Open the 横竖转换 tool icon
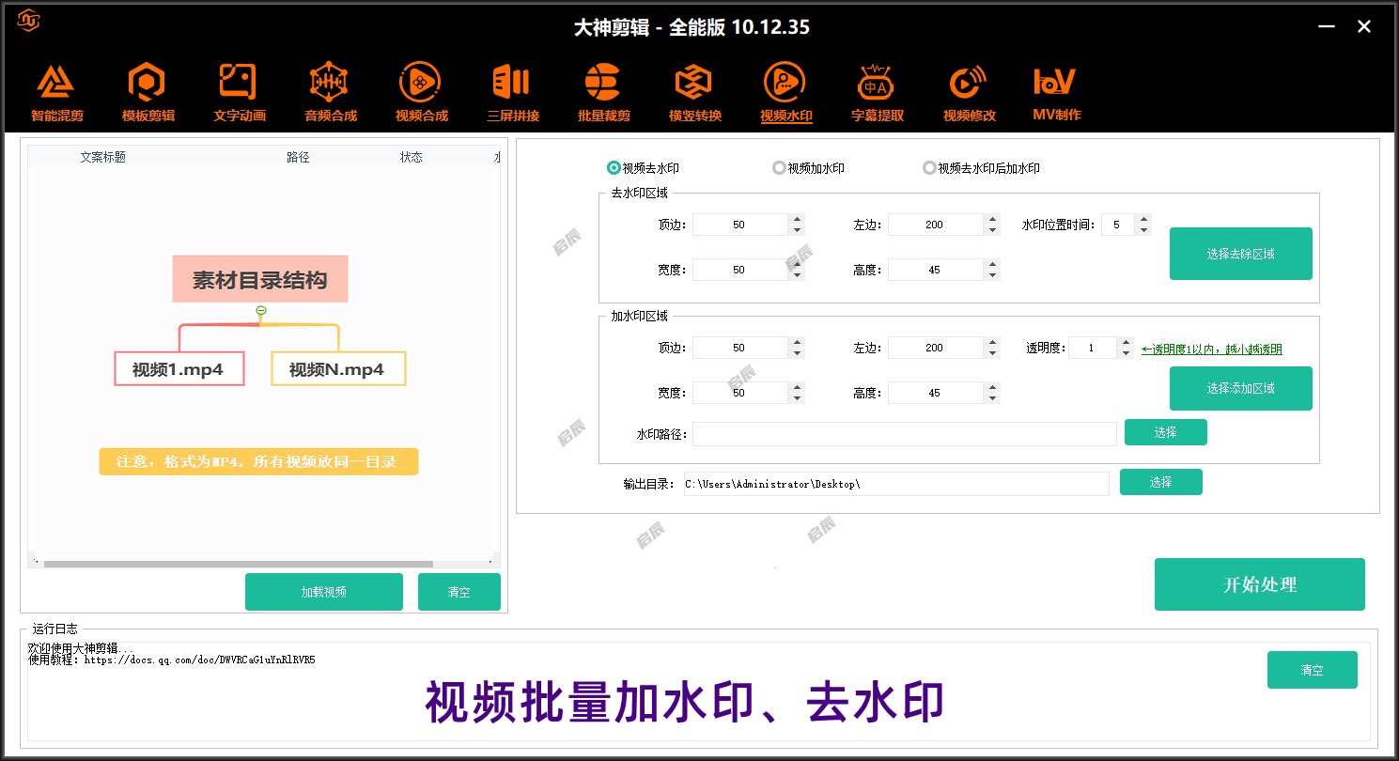 694,93
